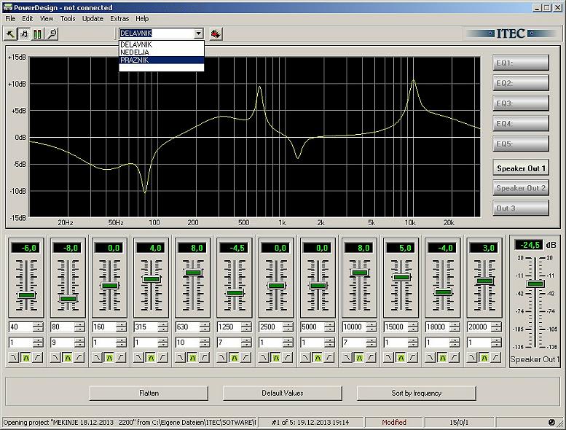566x430 pixels.
Task: Click the 10000 Hz frequency input field
Action: pyautogui.click(x=354, y=327)
